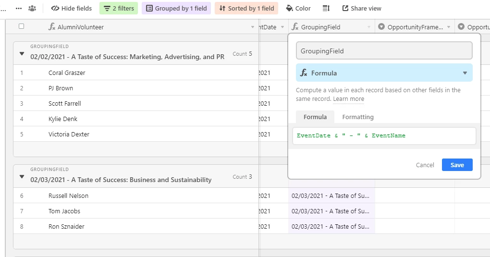490x257 pixels.
Task: Click formula icon in GroupingField header
Action: click(x=295, y=27)
